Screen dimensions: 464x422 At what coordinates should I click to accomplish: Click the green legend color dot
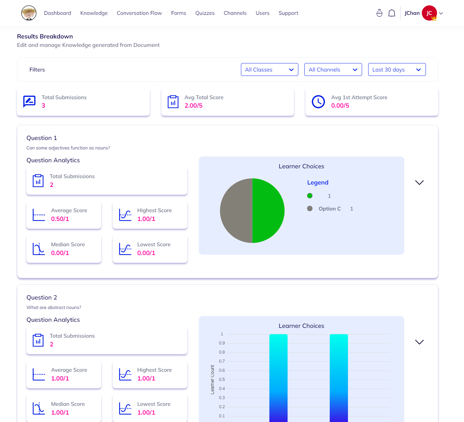(x=310, y=196)
